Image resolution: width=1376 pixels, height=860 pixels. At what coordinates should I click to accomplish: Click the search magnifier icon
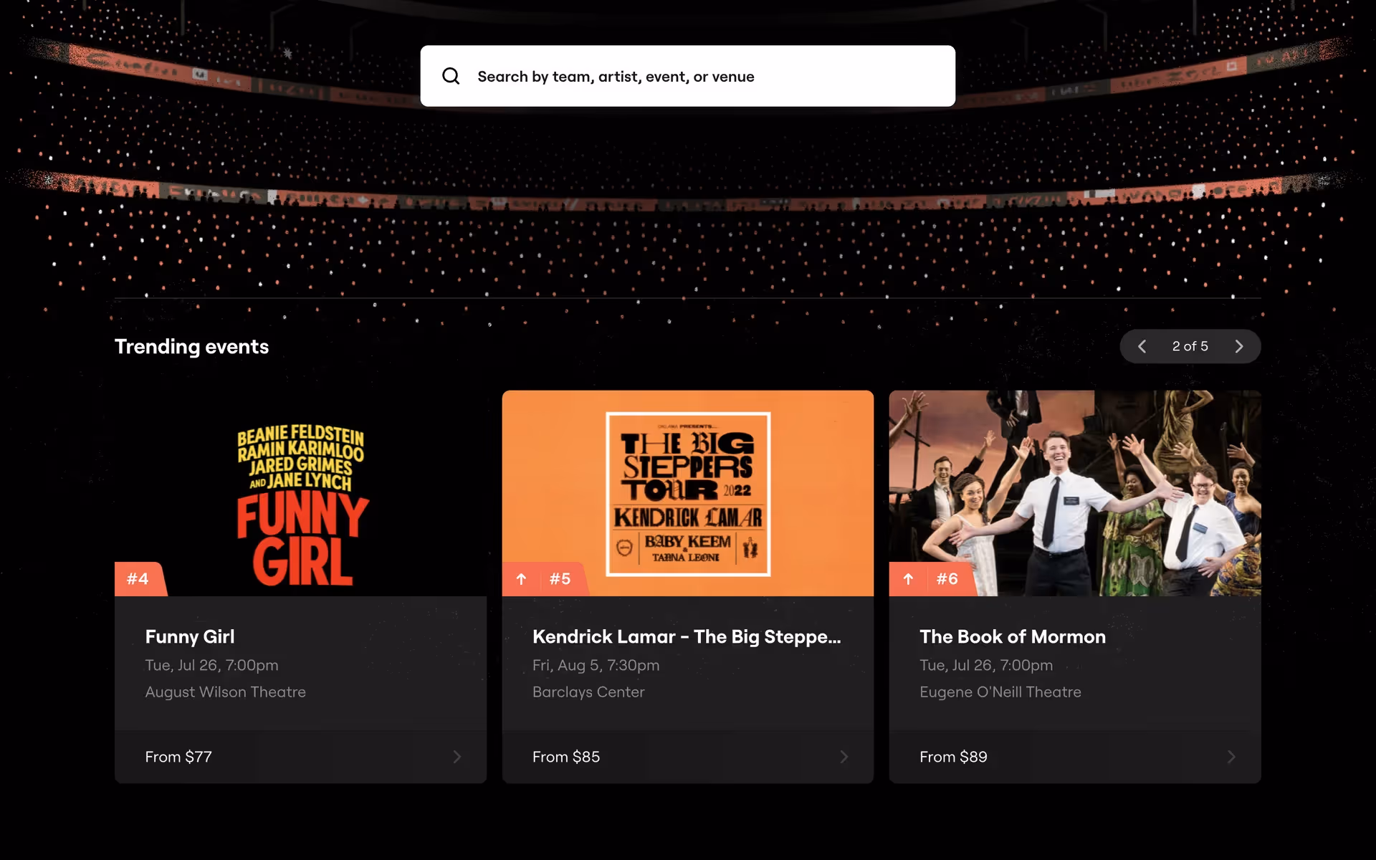tap(451, 76)
